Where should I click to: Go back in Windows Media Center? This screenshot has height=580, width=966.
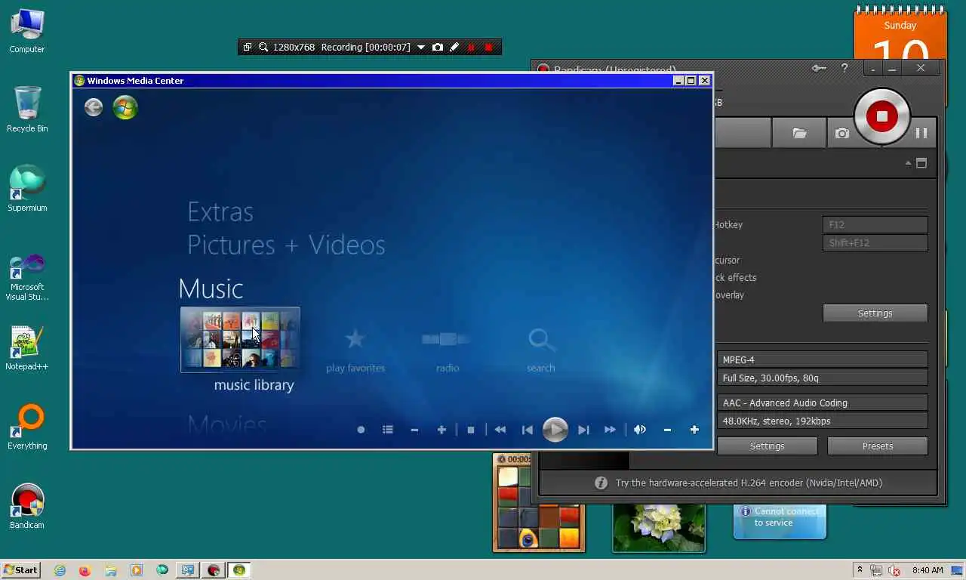[x=94, y=108]
